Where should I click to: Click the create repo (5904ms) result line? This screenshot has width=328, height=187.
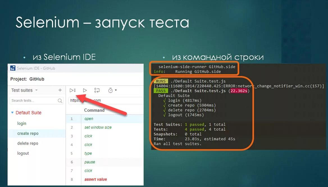pos(190,105)
